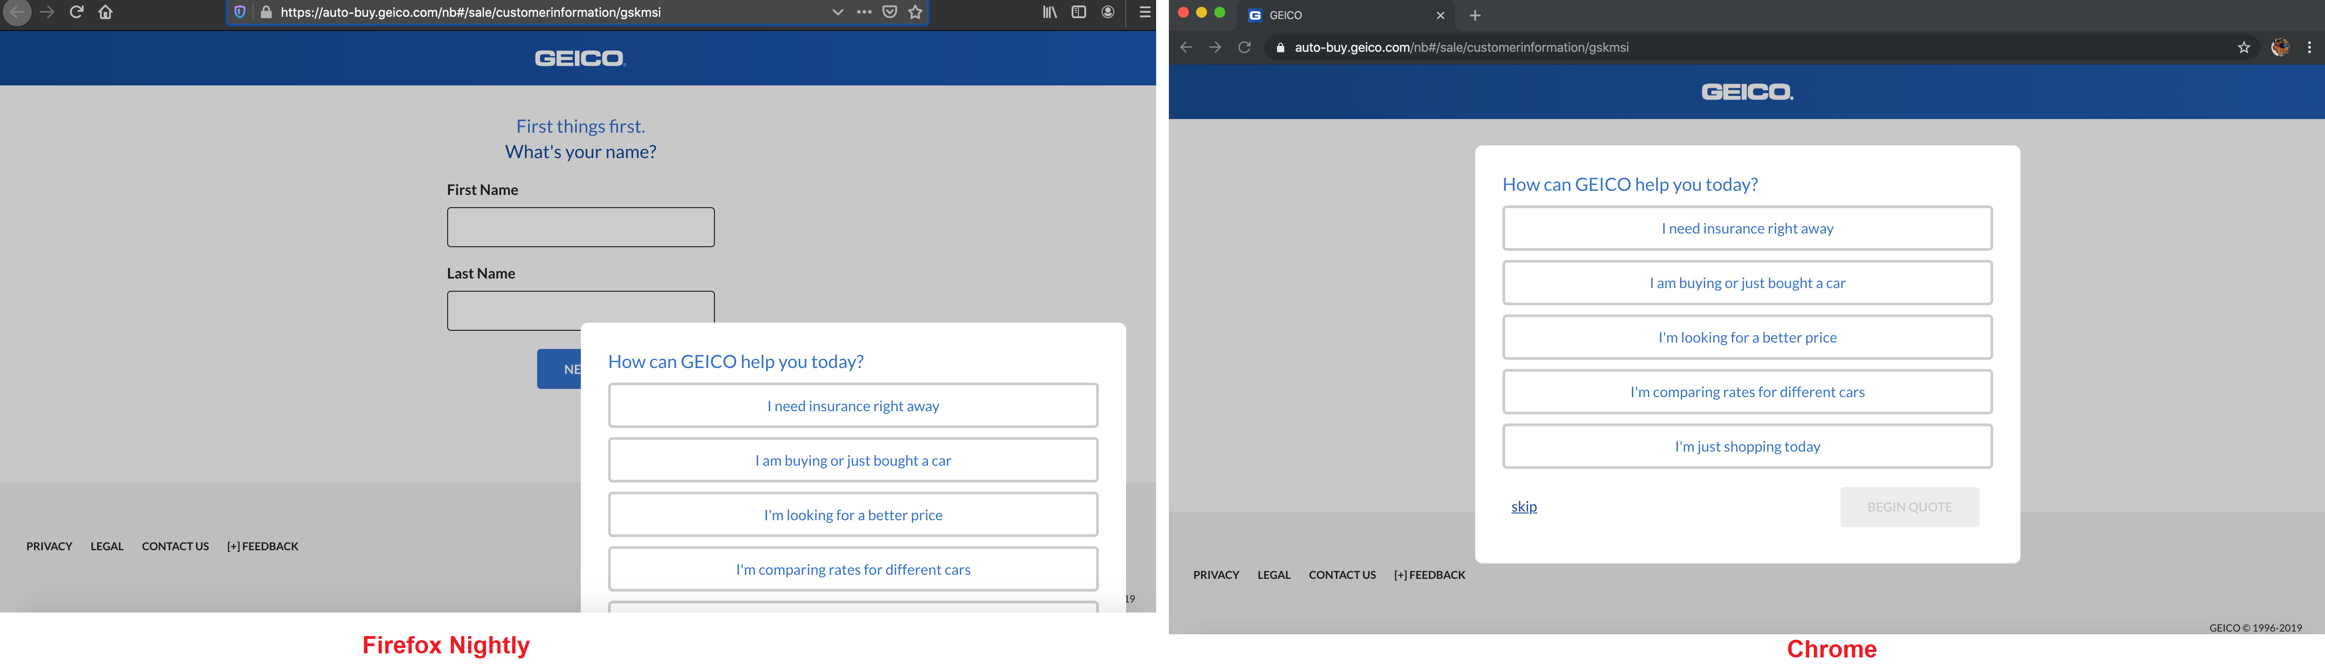Choose "I need insurance right away" in Firefox
2325x667 pixels.
[853, 405]
